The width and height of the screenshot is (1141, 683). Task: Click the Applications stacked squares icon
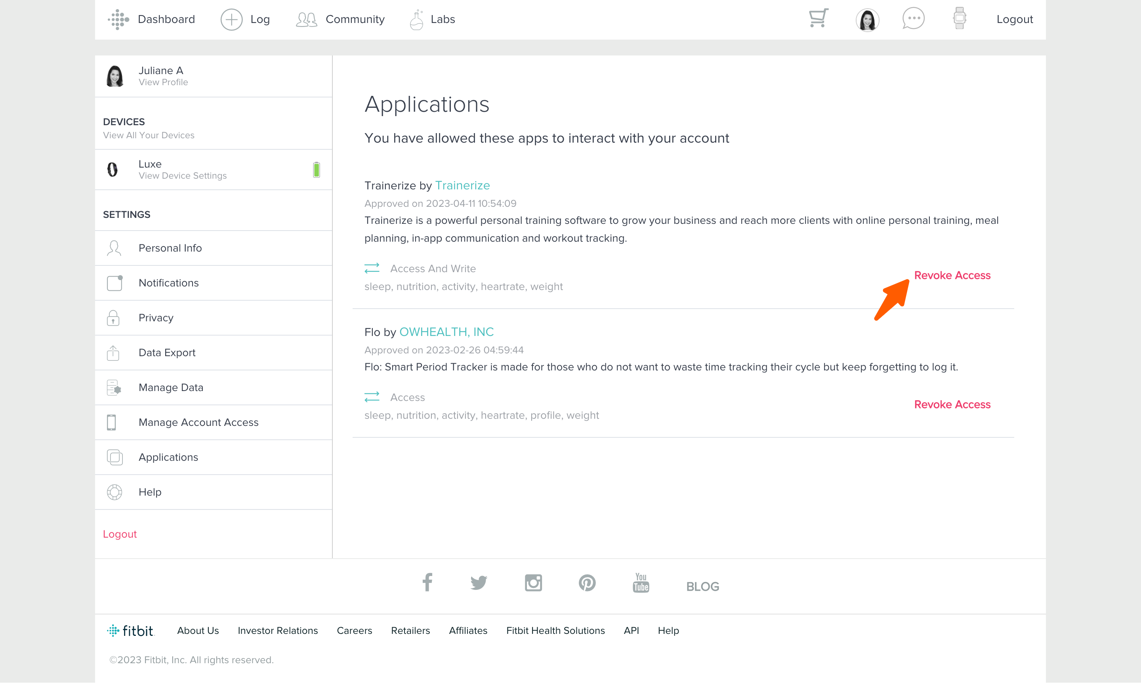click(114, 458)
